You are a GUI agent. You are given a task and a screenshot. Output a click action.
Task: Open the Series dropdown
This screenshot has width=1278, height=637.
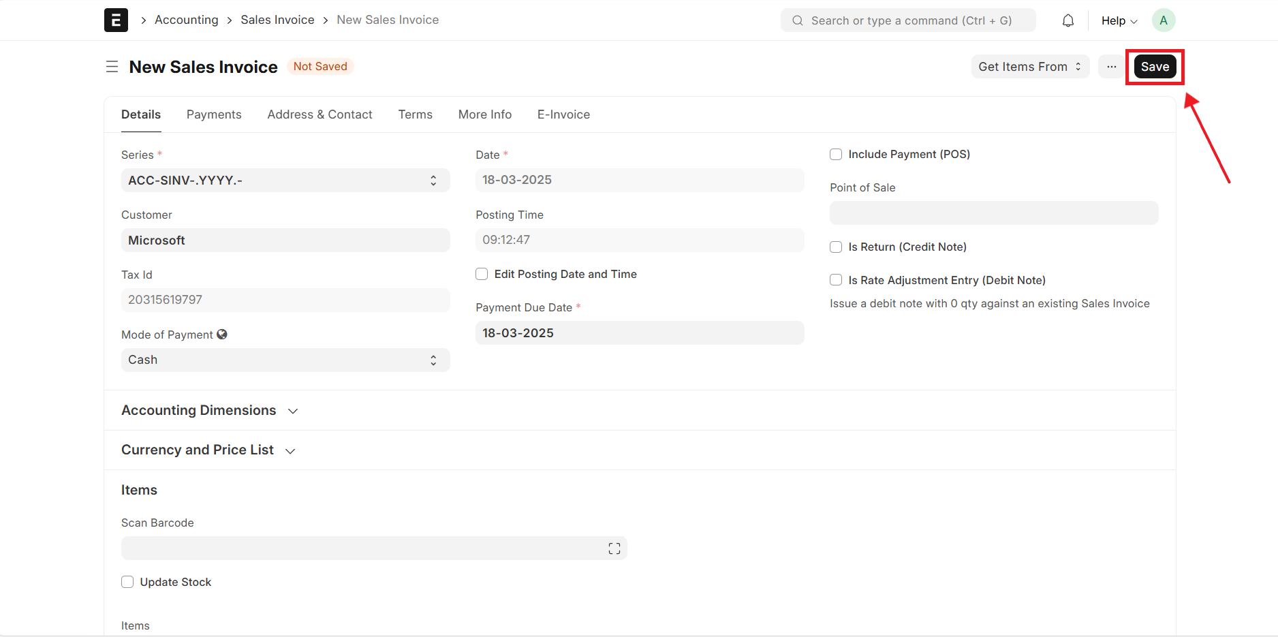pyautogui.click(x=285, y=181)
